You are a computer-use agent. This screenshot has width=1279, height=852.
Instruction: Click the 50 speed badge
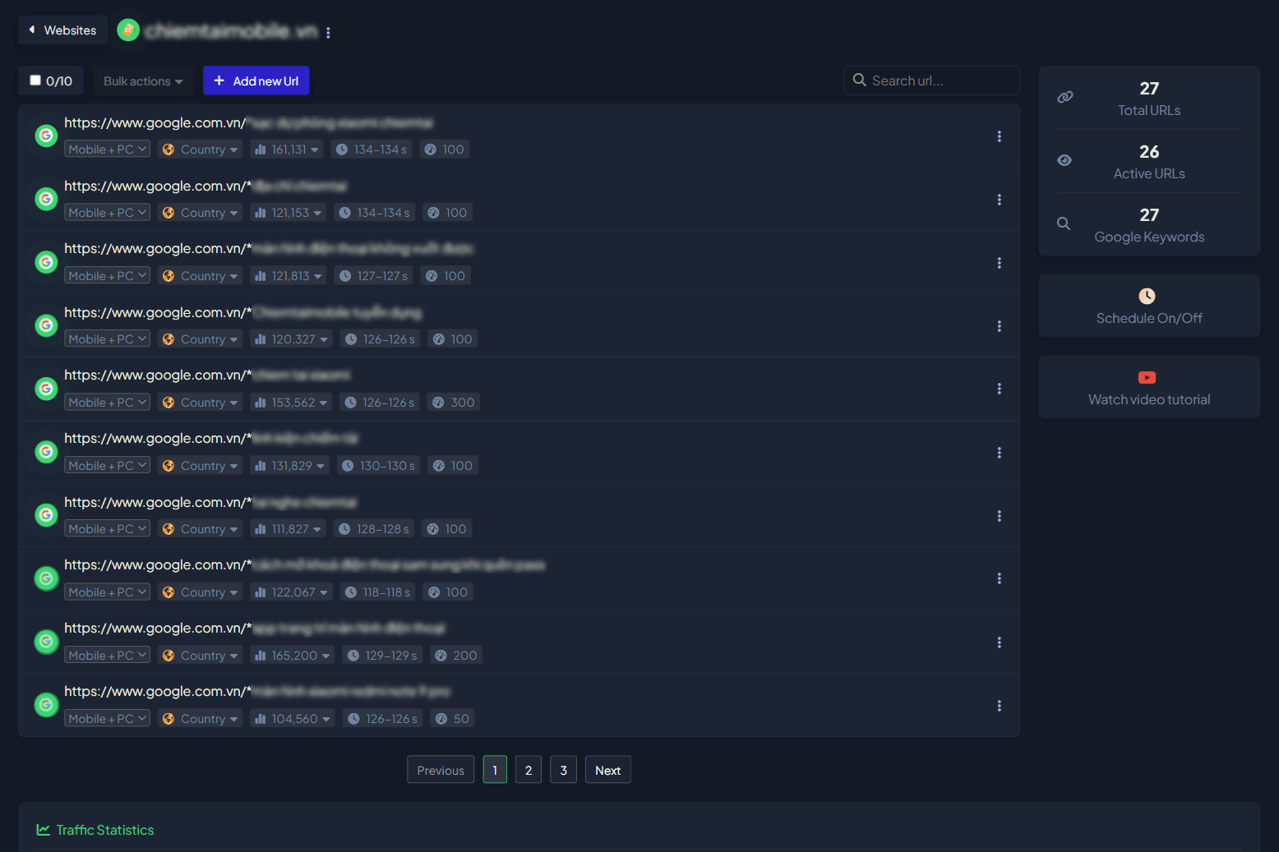click(452, 719)
